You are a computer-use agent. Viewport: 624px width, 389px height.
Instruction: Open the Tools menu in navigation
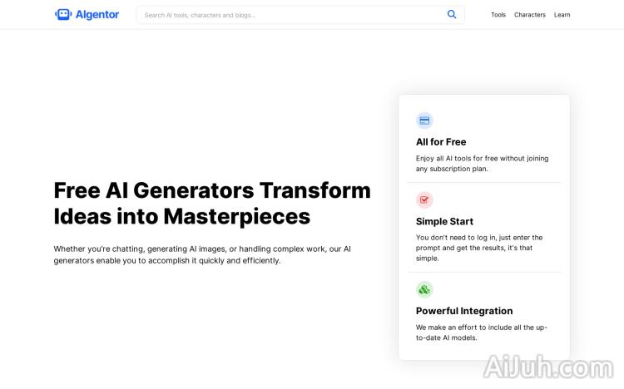(498, 15)
